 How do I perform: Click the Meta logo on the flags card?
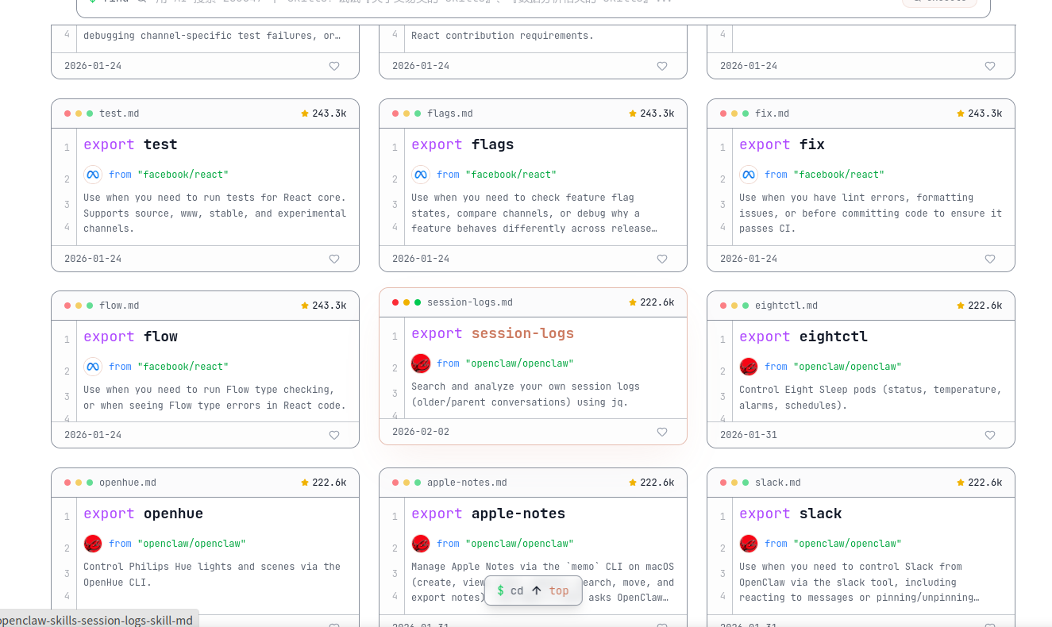point(421,175)
